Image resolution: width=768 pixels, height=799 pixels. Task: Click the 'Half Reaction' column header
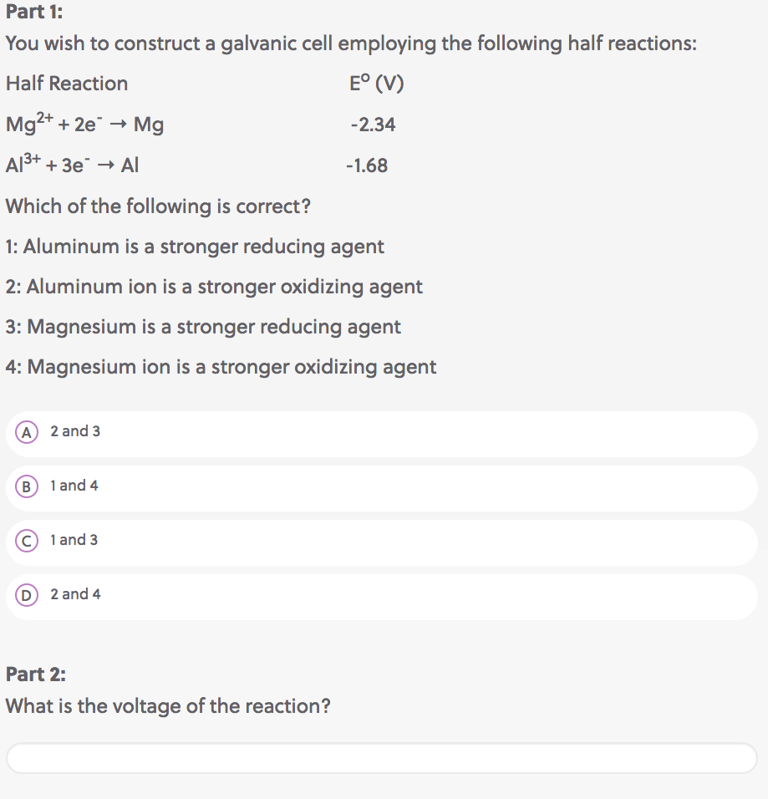pos(67,84)
